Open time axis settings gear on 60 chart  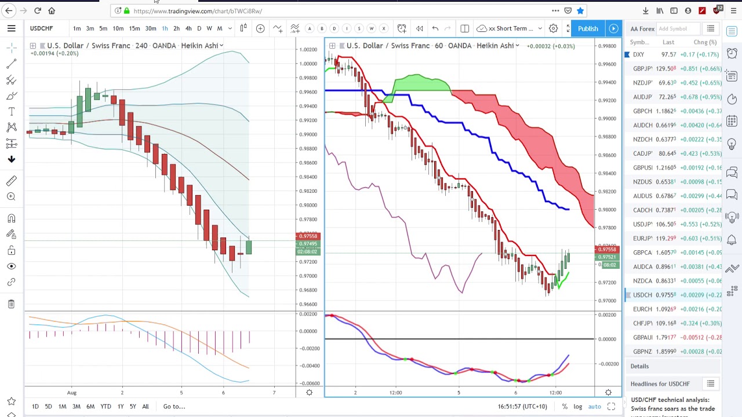[608, 393]
